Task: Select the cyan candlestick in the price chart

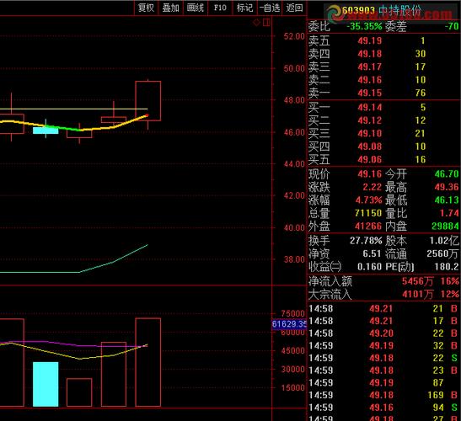Action: [46, 131]
